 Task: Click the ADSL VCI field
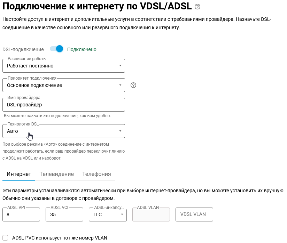tap(64, 214)
